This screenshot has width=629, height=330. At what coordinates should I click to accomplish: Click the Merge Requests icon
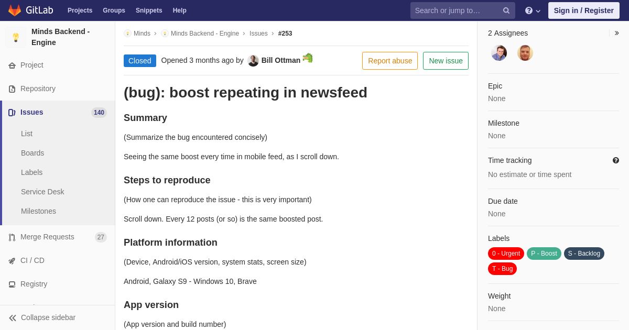12,237
